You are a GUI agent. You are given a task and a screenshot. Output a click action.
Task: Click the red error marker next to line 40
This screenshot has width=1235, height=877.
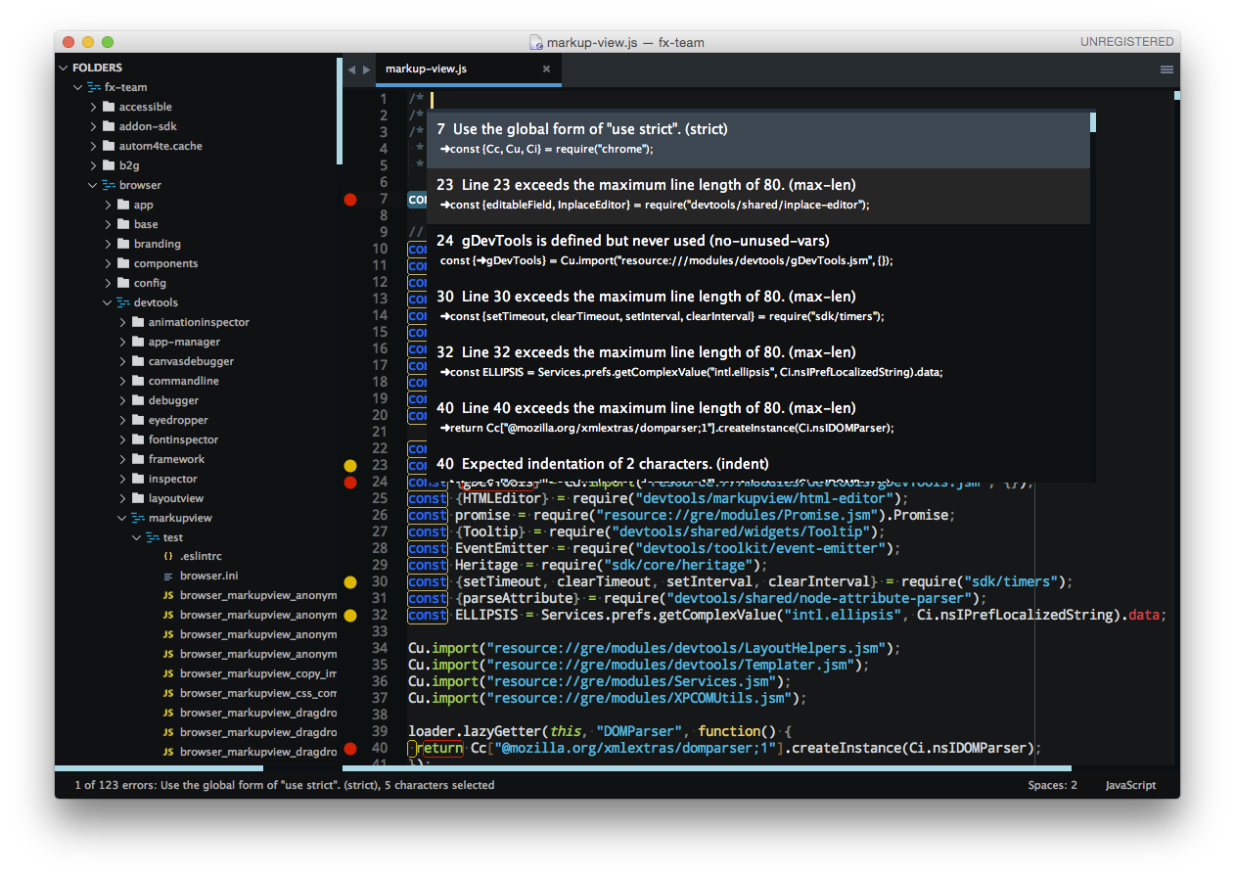350,748
